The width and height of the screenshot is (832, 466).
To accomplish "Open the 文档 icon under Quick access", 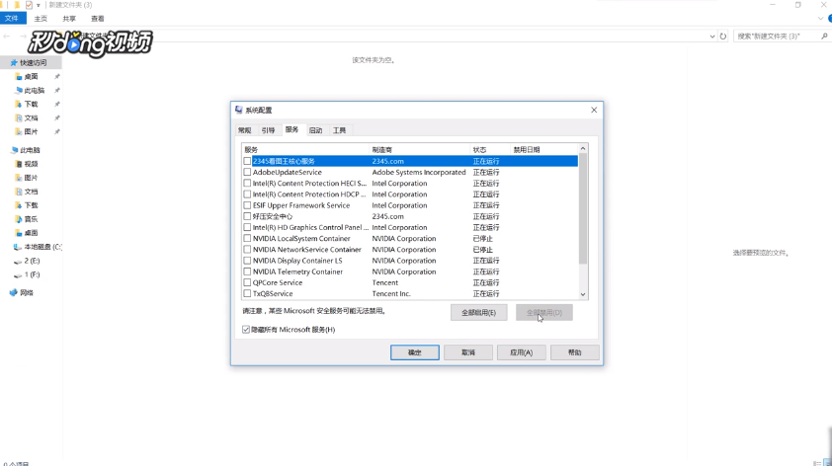I will click(x=19, y=118).
